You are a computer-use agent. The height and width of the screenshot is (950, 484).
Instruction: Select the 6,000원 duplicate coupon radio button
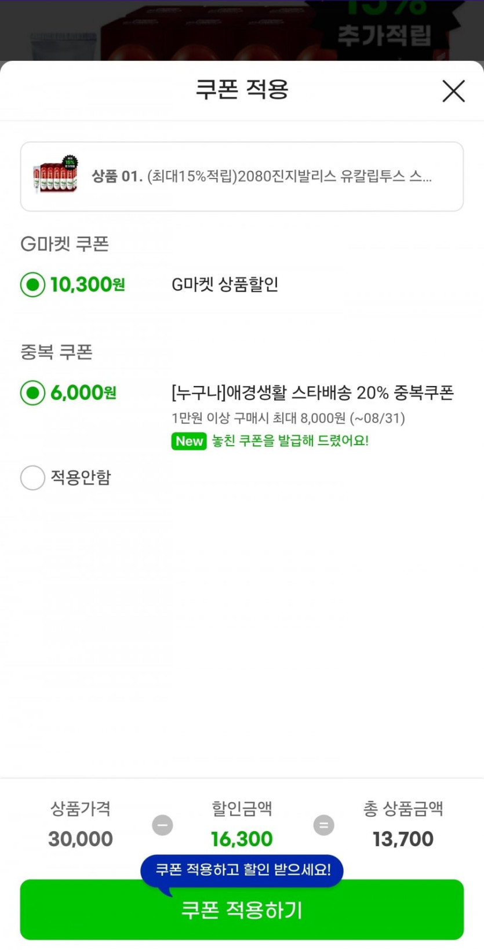click(x=32, y=393)
